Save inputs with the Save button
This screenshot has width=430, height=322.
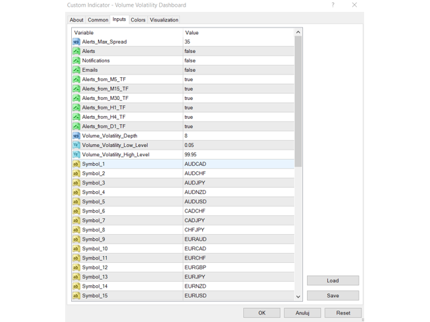point(333,296)
